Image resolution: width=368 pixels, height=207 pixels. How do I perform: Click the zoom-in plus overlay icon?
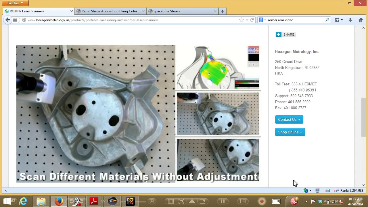click(152, 201)
